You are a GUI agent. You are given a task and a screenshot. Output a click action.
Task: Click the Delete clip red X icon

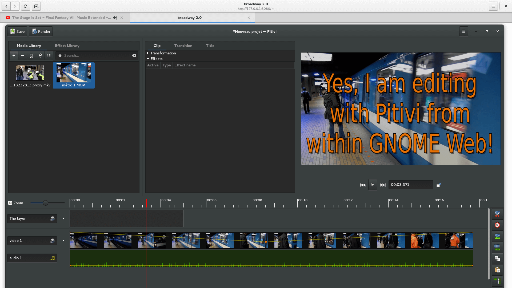497,225
